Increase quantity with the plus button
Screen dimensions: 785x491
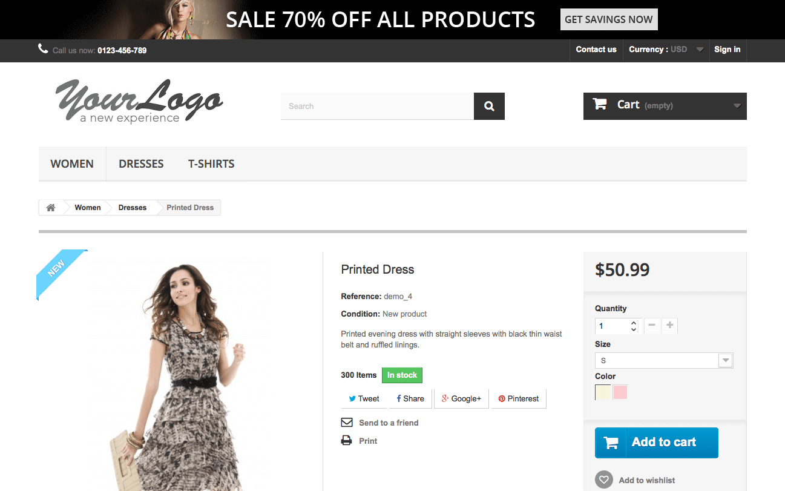point(669,326)
